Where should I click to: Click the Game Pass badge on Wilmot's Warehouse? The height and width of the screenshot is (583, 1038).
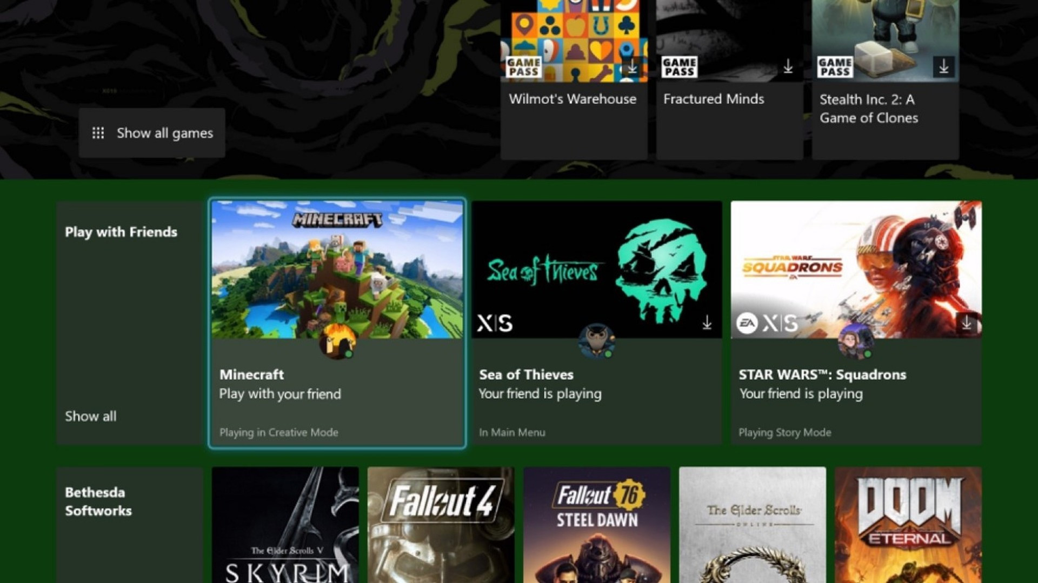pos(522,66)
